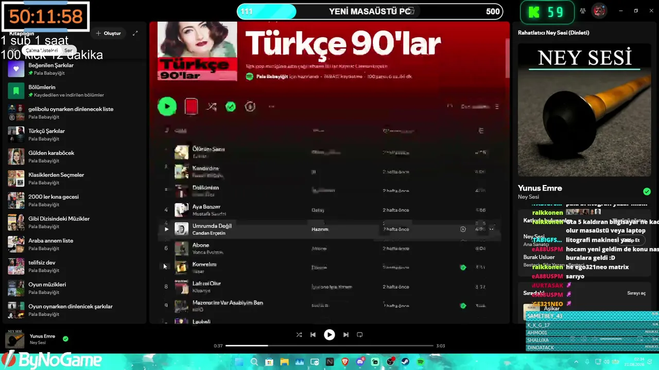This screenshot has height=370, width=659.
Task: Seek on the song progress bar
Action: [329, 346]
